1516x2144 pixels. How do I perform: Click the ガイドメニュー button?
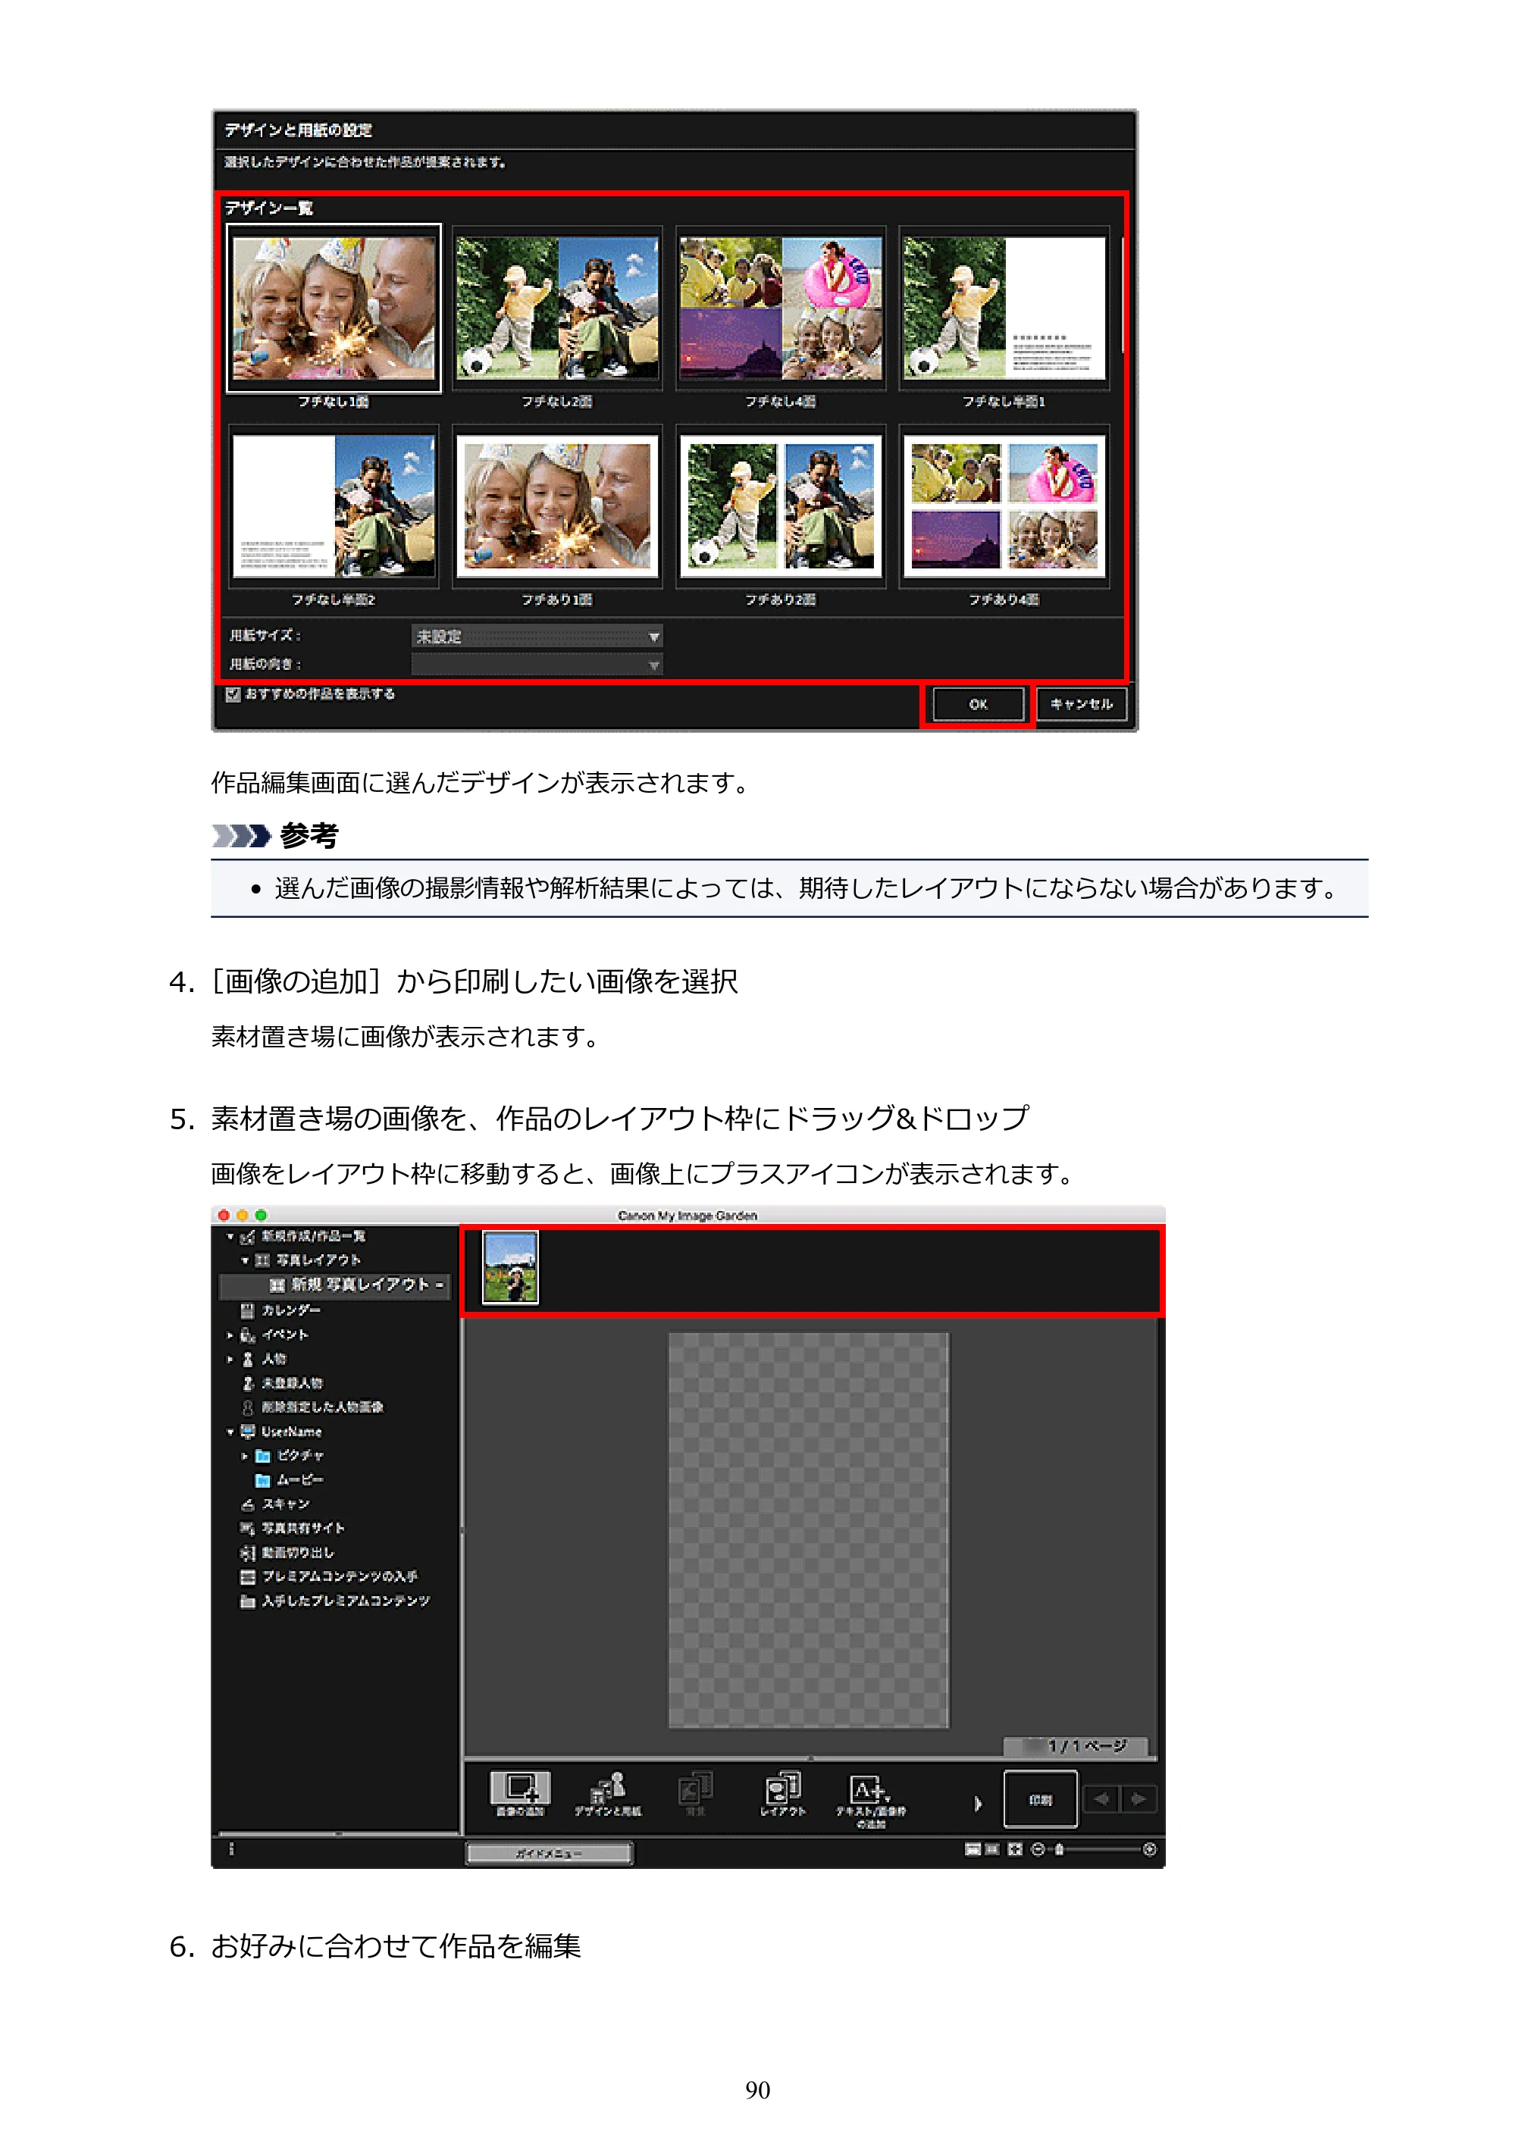pos(550,1853)
